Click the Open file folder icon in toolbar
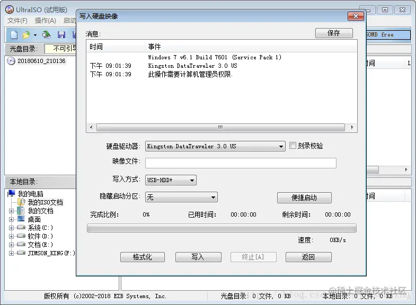The height and width of the screenshot is (305, 416). (26, 35)
